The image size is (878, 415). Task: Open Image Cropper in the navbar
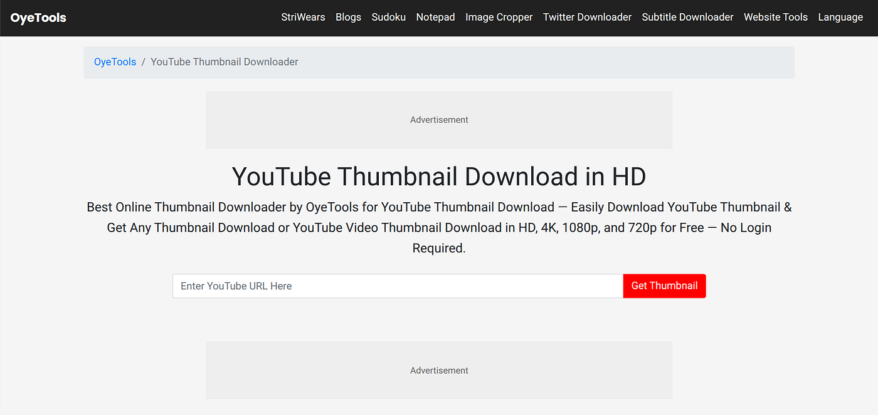499,18
